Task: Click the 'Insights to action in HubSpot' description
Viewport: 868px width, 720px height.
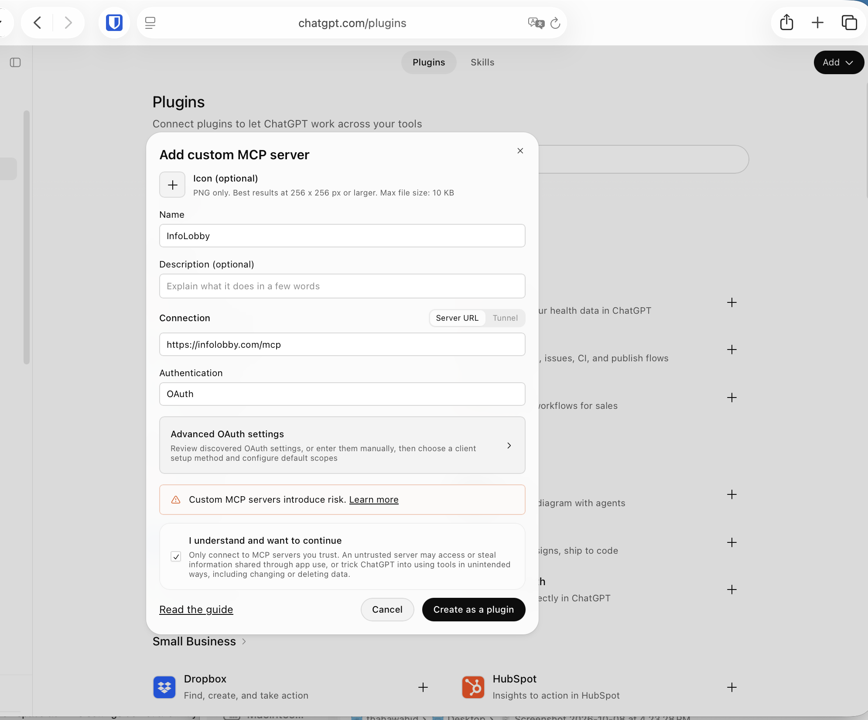Action: click(556, 696)
